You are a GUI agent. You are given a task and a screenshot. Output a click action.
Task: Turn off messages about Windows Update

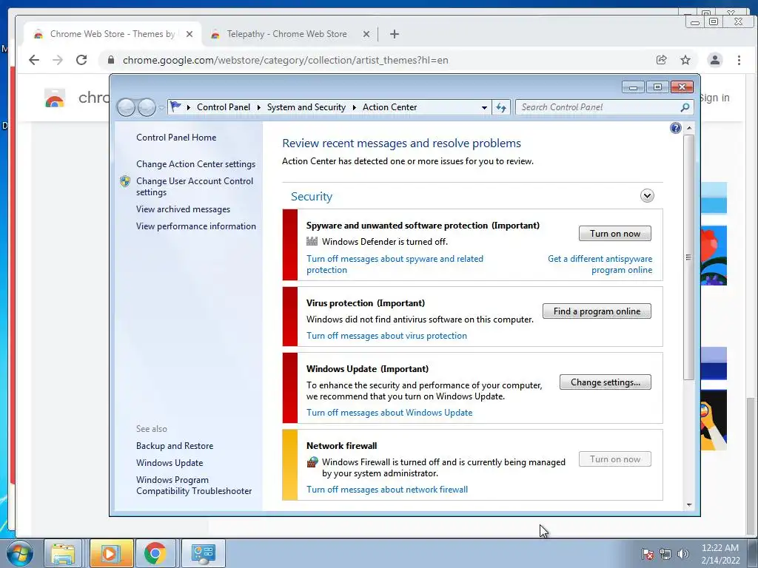coord(389,413)
